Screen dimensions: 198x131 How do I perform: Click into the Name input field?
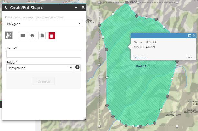[x=44, y=54]
